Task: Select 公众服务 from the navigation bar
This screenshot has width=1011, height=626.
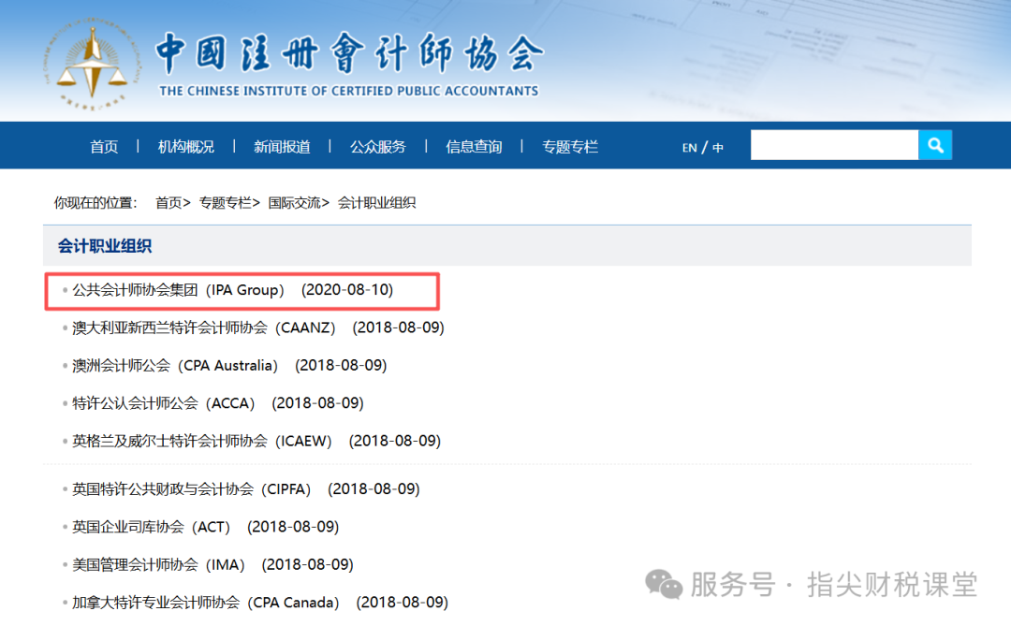Action: (378, 147)
